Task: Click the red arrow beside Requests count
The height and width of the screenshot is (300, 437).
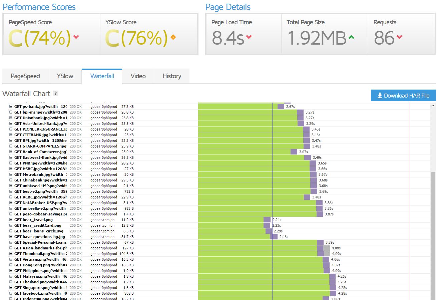Action: point(399,37)
